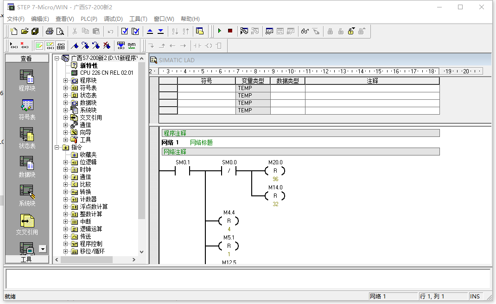Open the PLC(P) menu

click(89, 19)
